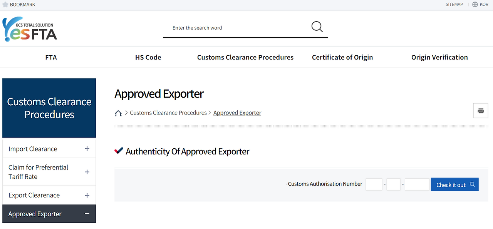Expand the Import Clearance submenu
The width and height of the screenshot is (493, 229).
87,149
